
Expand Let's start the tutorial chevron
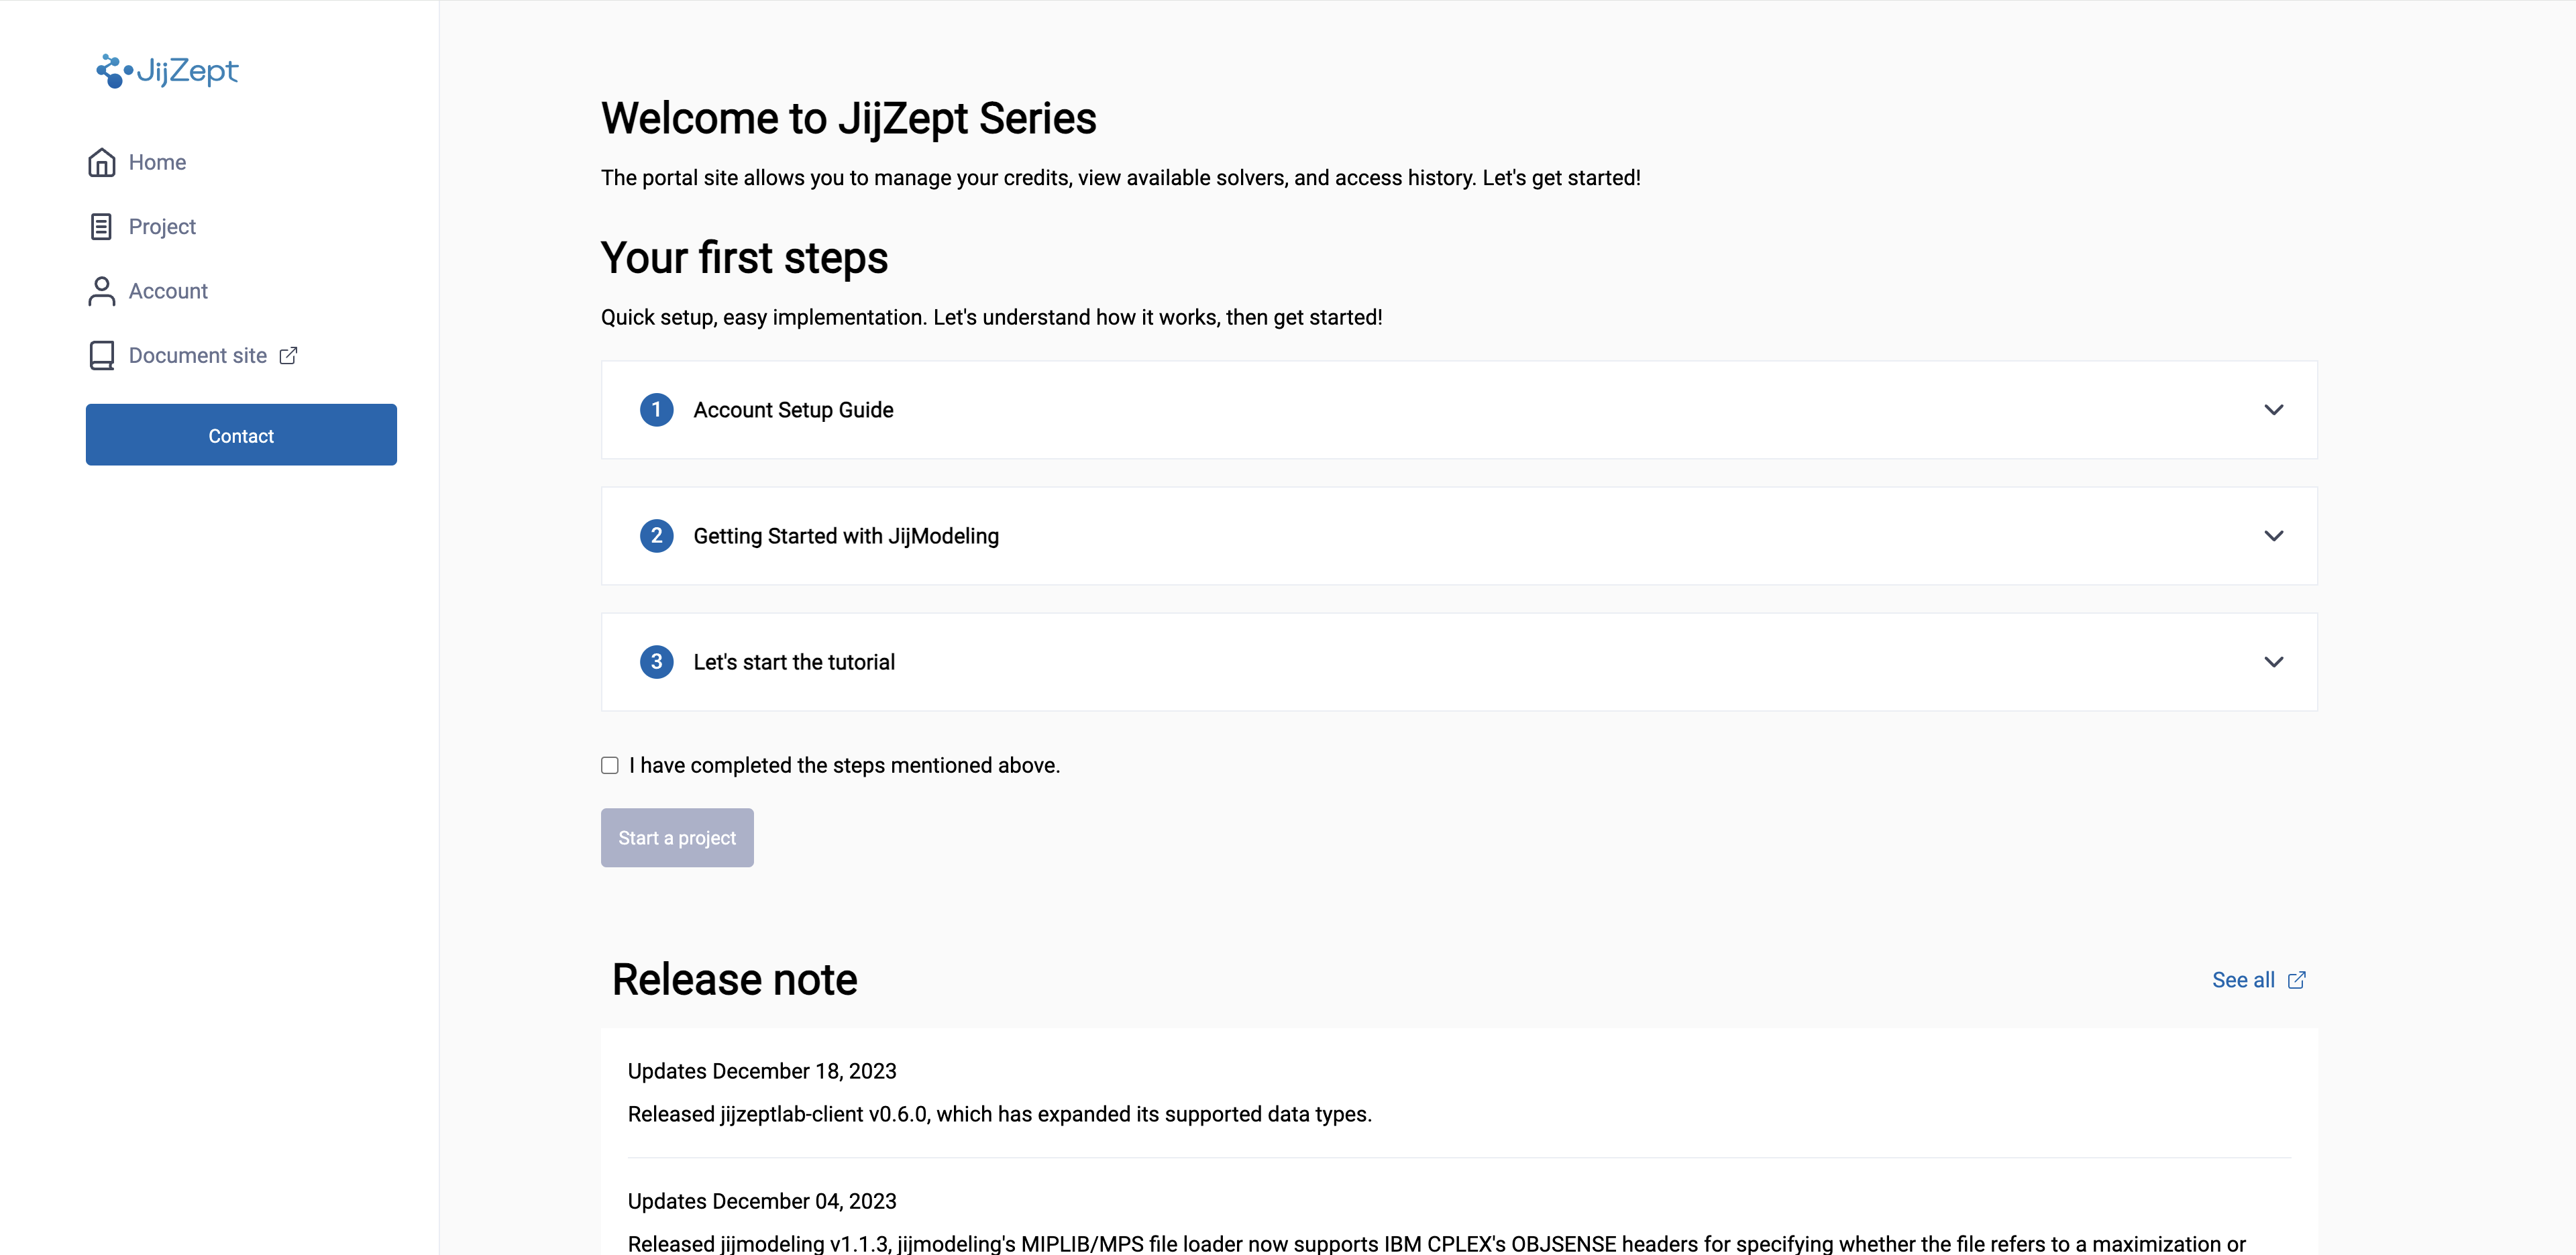click(2273, 662)
